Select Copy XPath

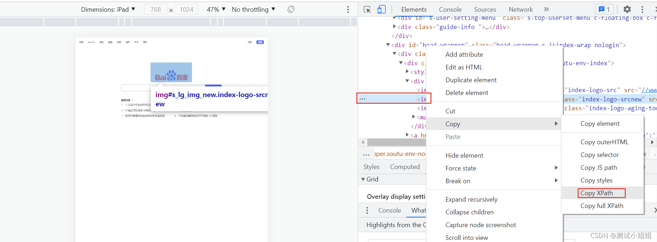603,193
